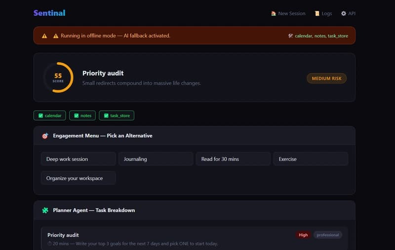
Task: Choose Deep work session alternative
Action: (79, 159)
